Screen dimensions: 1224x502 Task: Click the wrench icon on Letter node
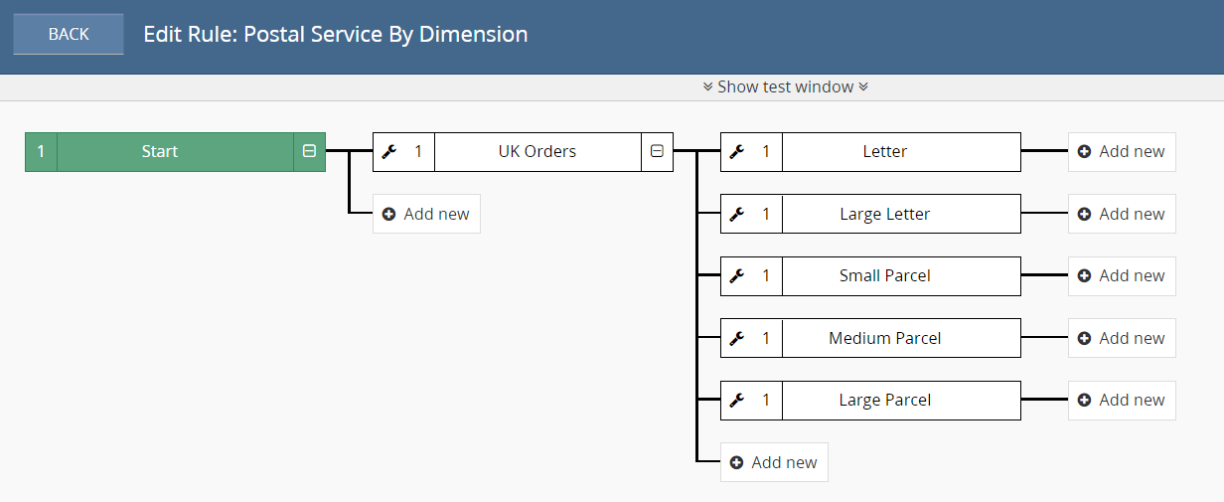click(737, 152)
